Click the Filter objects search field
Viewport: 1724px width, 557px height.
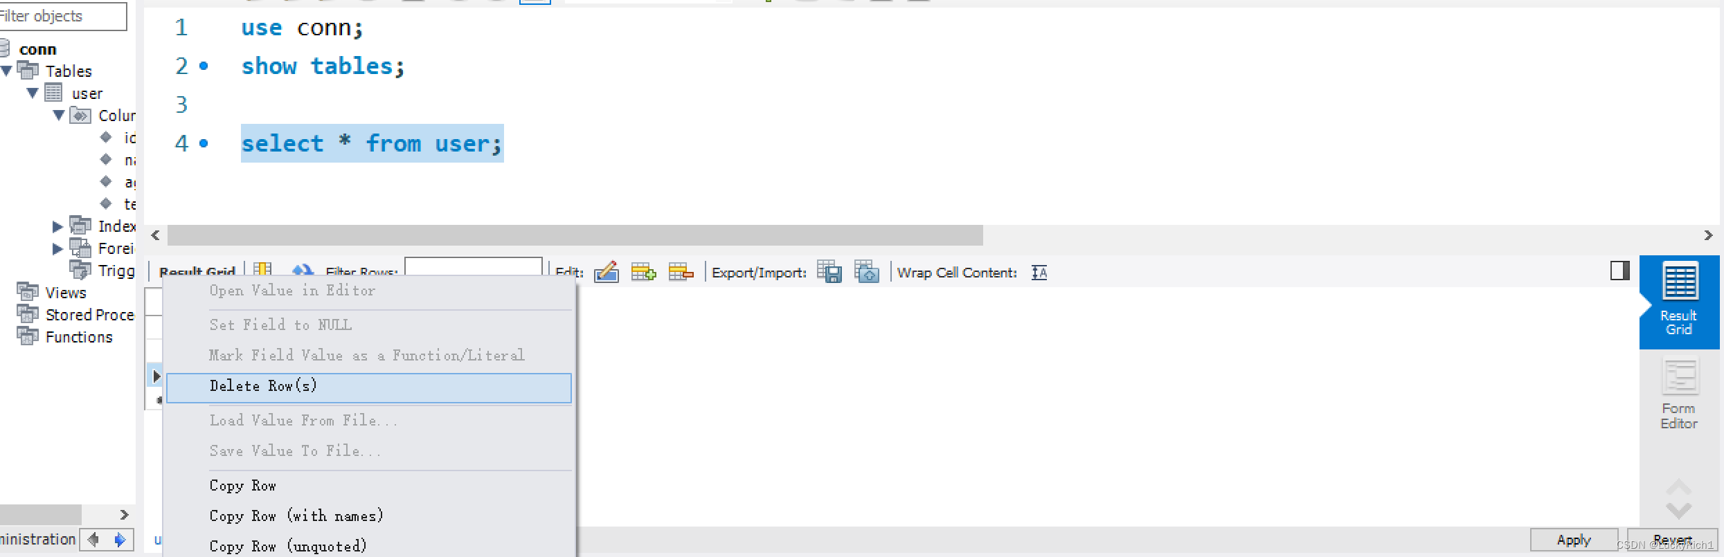[62, 16]
